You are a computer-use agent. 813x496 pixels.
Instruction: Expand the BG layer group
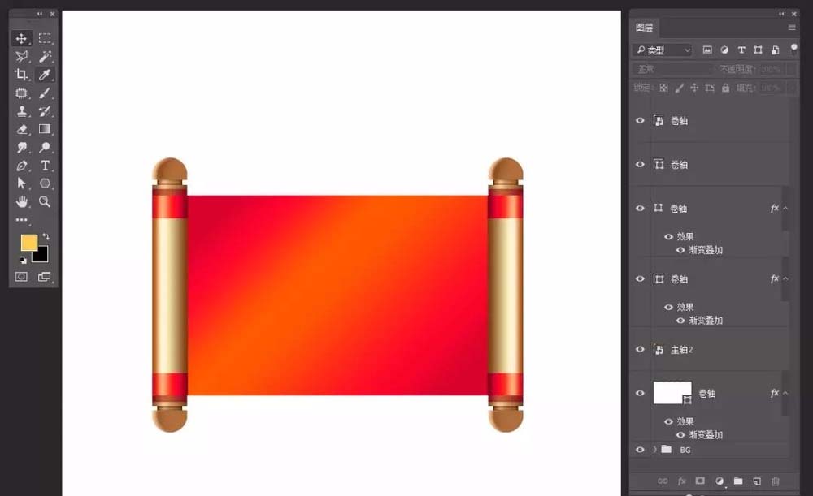click(654, 449)
